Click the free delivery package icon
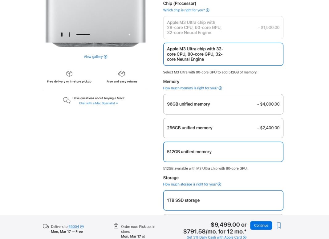 click(x=69, y=74)
